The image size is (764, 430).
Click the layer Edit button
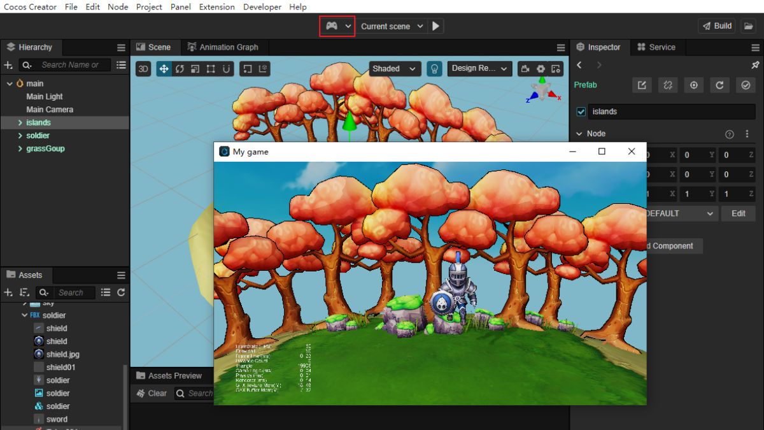[739, 213]
